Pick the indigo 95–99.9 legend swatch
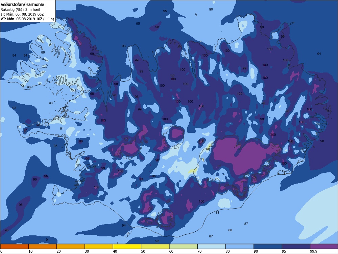The image size is (338, 254). 296,247
